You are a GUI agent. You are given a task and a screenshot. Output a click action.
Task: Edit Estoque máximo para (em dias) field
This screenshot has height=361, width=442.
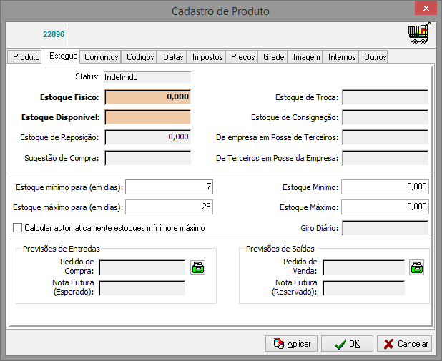pyautogui.click(x=169, y=208)
